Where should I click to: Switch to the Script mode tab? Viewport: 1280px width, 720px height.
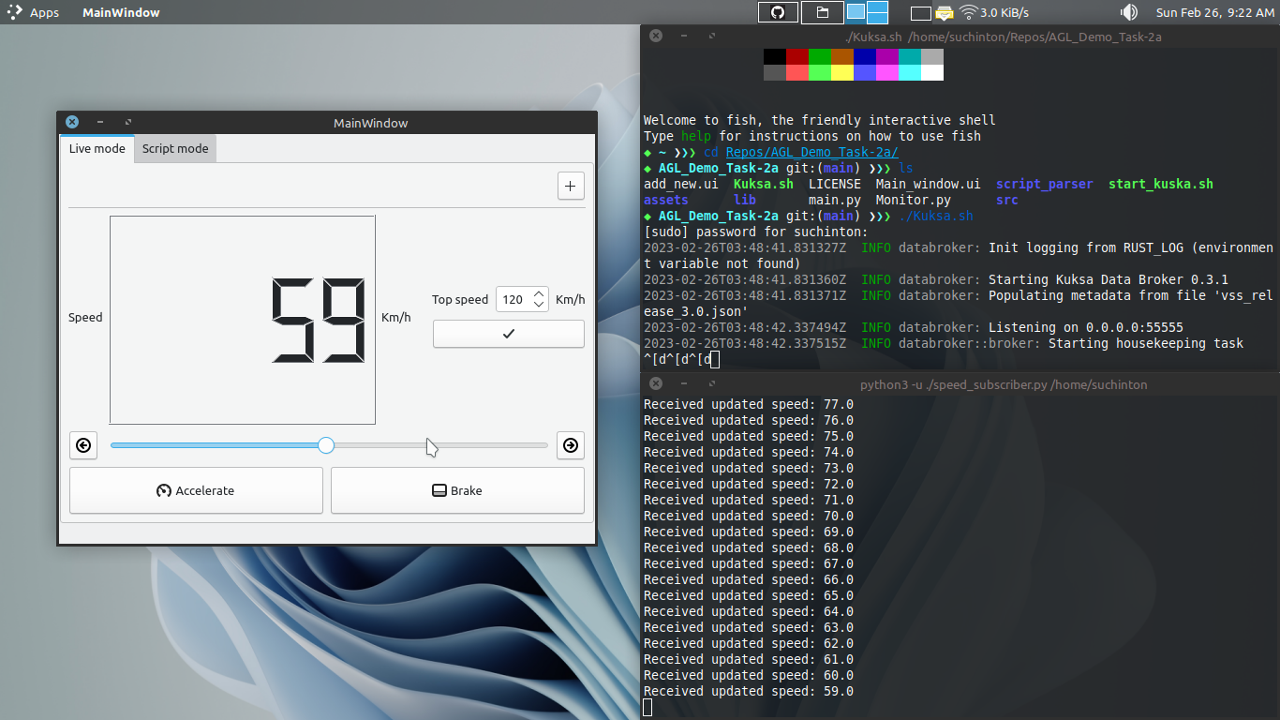coord(174,148)
